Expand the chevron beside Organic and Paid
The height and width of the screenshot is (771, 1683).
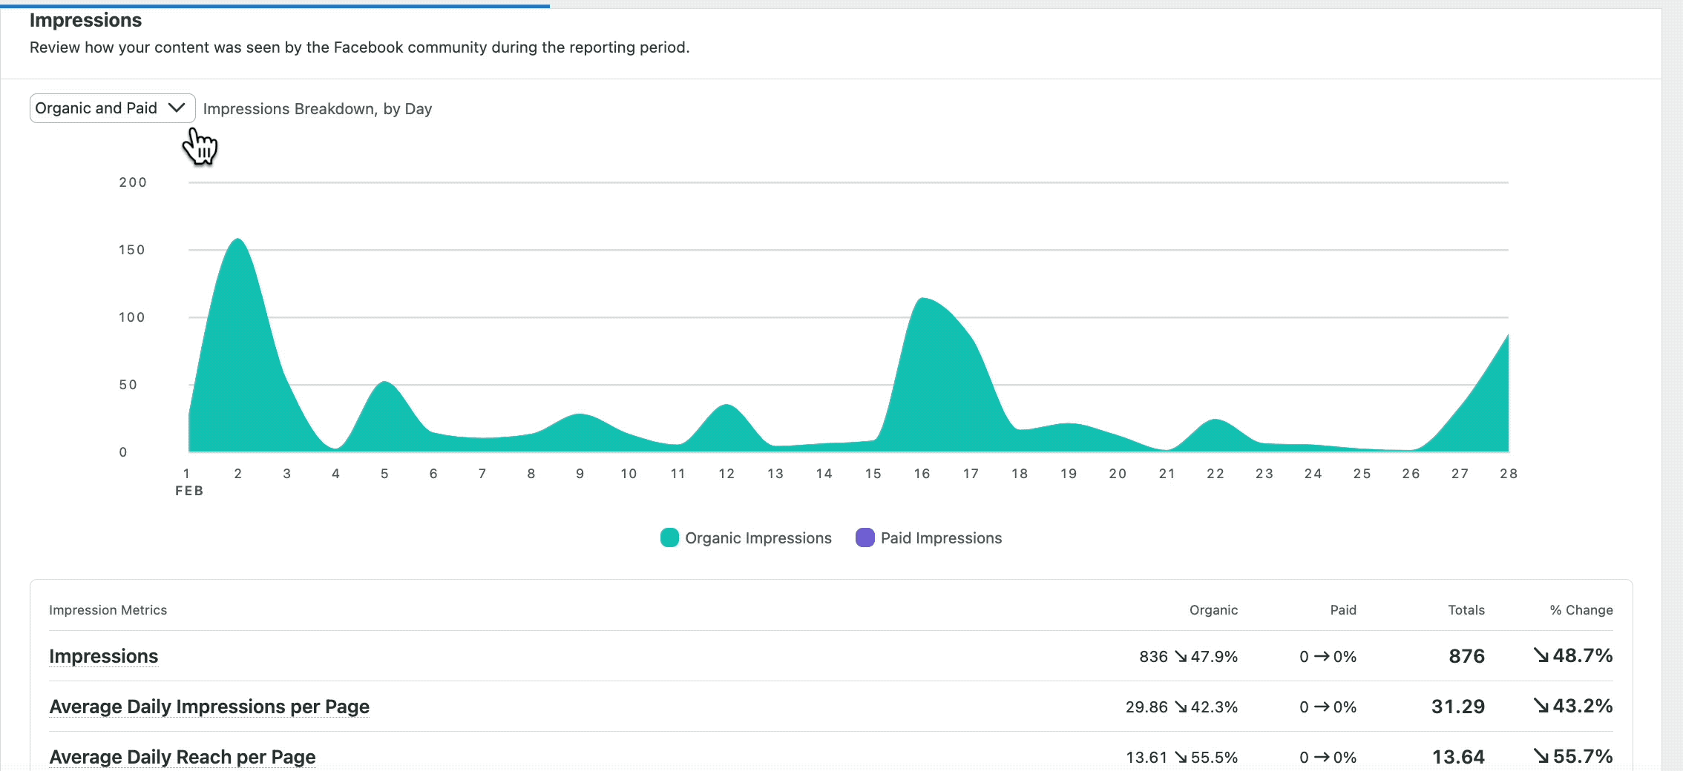(177, 107)
